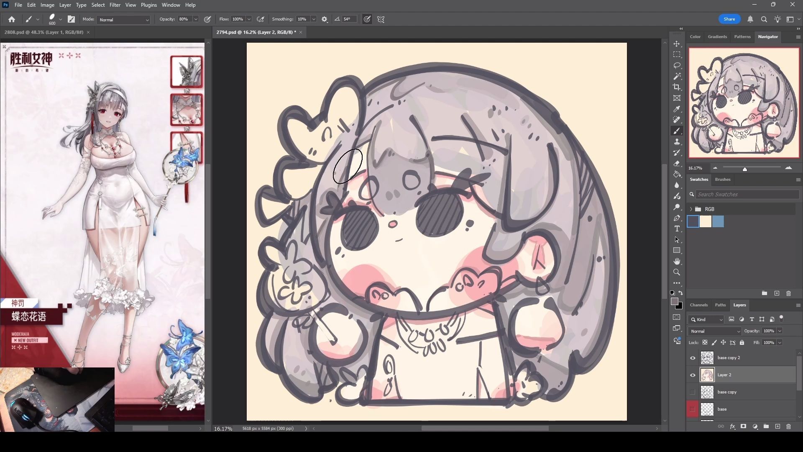Image resolution: width=803 pixels, height=452 pixels.
Task: Select the Horizontal Type tool
Action: 677,229
